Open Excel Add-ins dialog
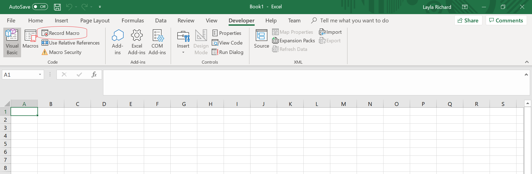This screenshot has width=532, height=174. tap(137, 42)
